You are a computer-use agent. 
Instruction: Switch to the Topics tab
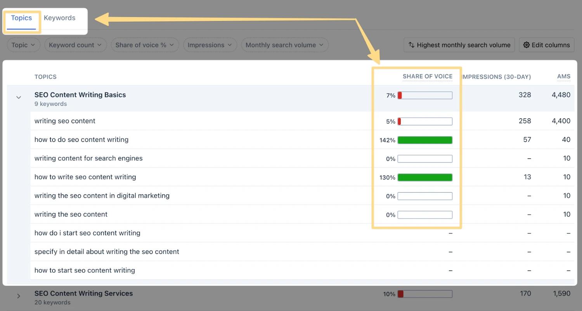pyautogui.click(x=21, y=18)
